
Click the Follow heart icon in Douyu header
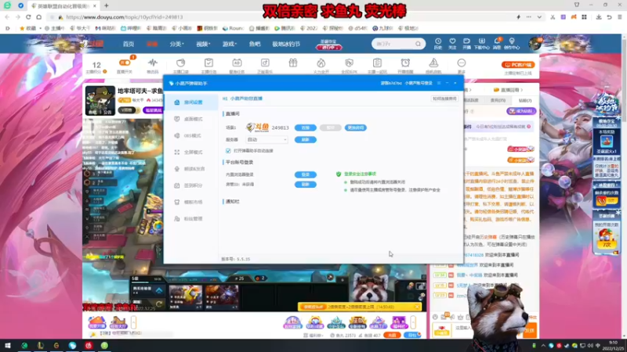pos(452,44)
